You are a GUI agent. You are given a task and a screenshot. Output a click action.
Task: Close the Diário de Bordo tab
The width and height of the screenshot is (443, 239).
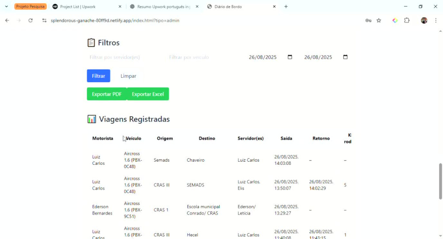click(274, 7)
